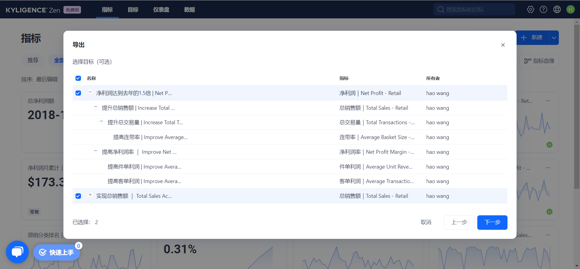Open the 快速上手 quick start guide
The image size is (580, 269).
(x=56, y=252)
